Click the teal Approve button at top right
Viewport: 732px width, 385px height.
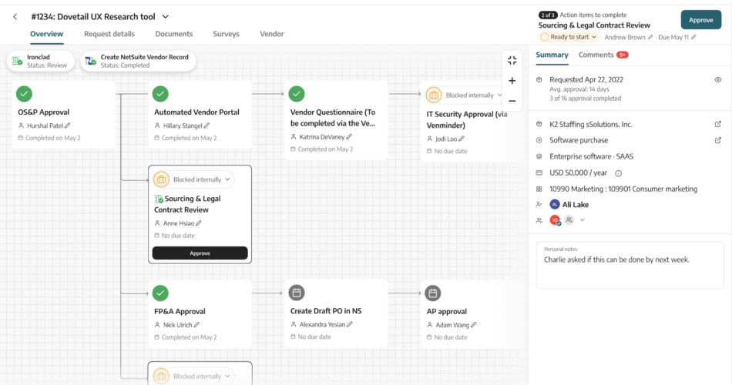(x=700, y=20)
